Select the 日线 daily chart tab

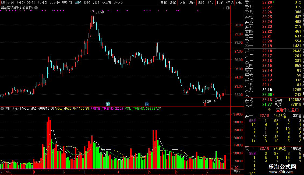coord(78,2)
